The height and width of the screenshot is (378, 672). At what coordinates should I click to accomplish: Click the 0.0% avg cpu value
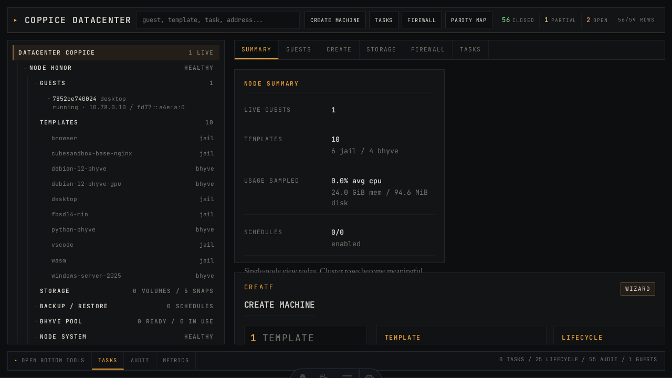point(356,181)
